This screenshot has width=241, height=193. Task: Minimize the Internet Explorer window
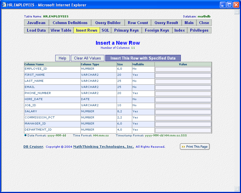222,5
